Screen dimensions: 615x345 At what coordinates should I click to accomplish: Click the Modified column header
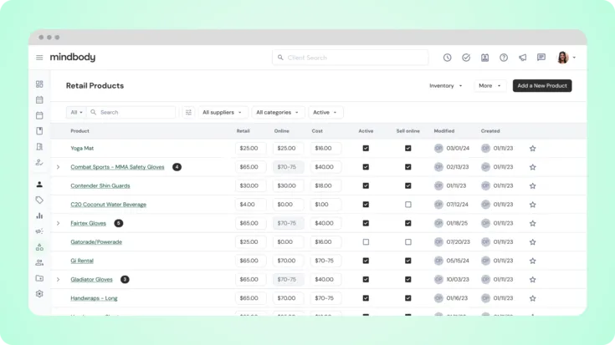[x=444, y=131]
